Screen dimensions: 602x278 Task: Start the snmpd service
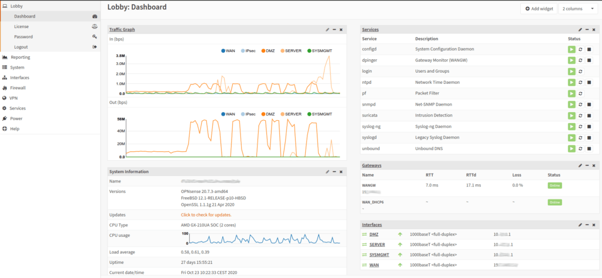[571, 104]
